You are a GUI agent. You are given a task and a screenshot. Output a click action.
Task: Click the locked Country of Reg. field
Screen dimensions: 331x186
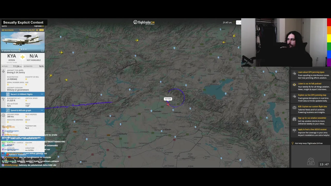pos(26,79)
